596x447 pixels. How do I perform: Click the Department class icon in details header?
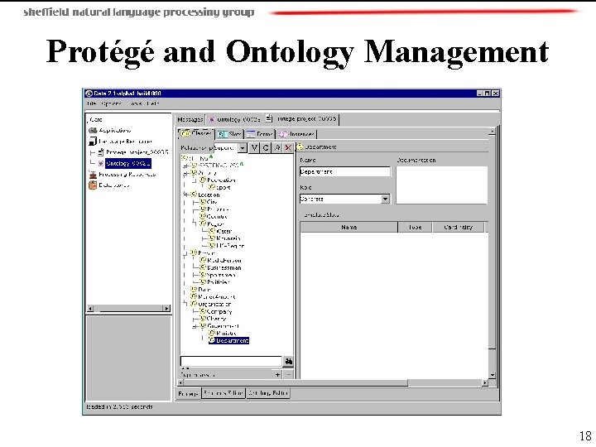click(x=300, y=147)
